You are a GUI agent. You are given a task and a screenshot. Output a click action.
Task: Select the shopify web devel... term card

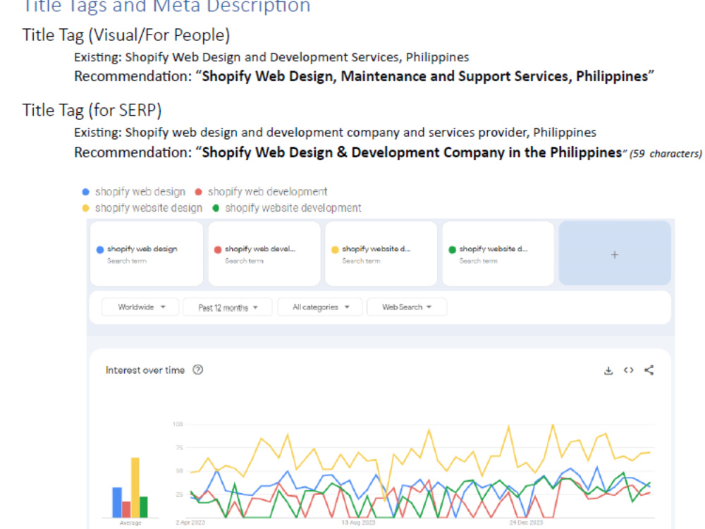tap(264, 253)
